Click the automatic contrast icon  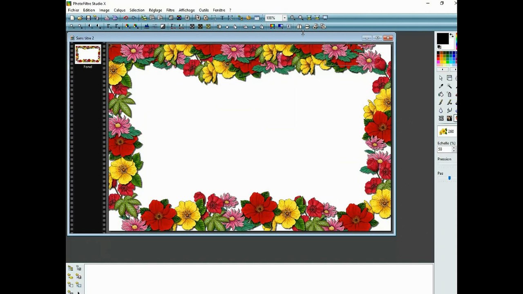pos(181,26)
